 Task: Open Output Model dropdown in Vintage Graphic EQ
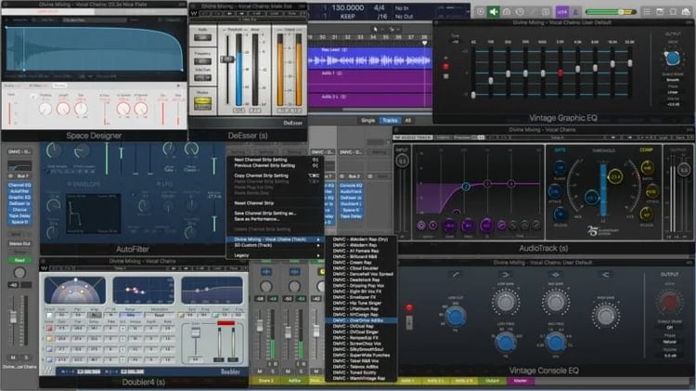click(673, 80)
